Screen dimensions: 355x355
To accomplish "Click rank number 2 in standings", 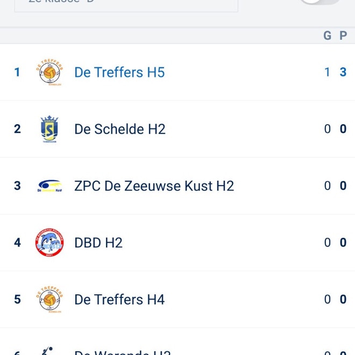I will 17,129.
